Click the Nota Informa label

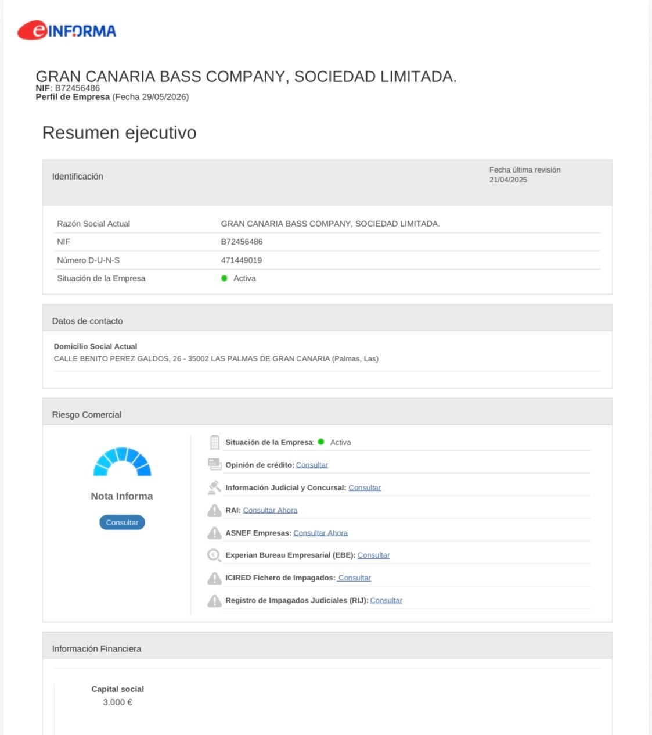[122, 496]
